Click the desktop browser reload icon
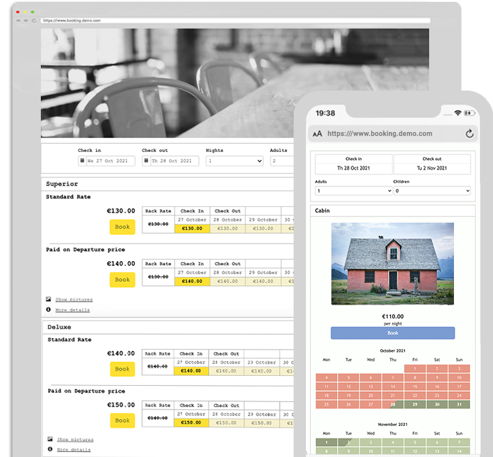Viewport: 493px width, 457px height. pos(33,20)
